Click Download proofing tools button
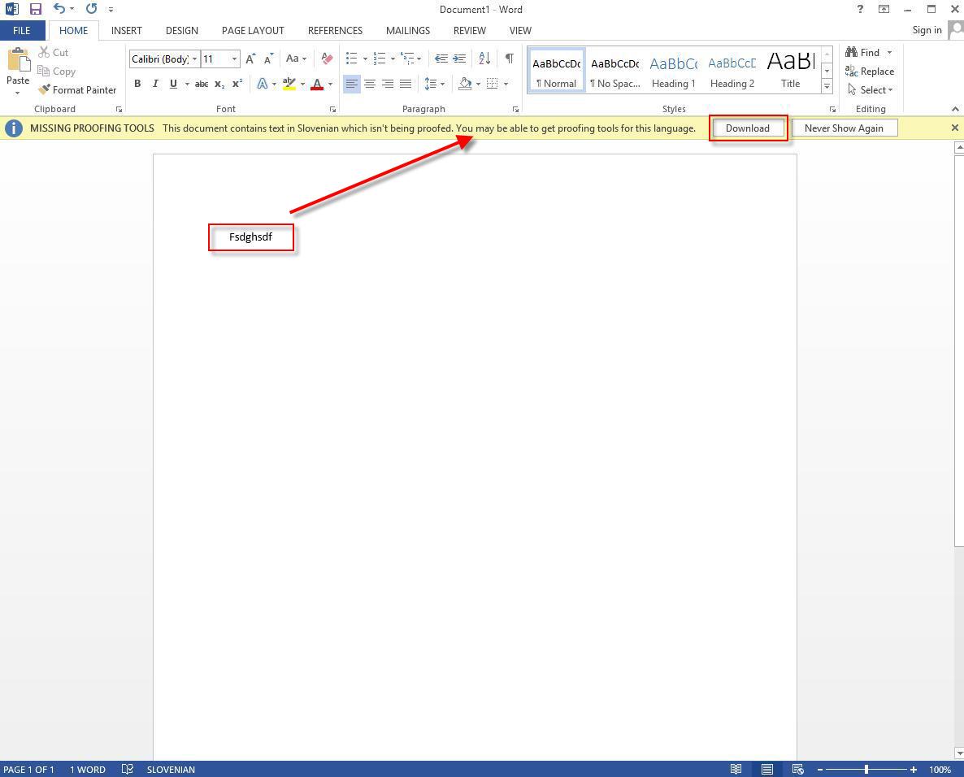The width and height of the screenshot is (964, 777). click(x=747, y=128)
